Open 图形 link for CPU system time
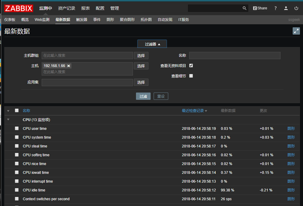The width and height of the screenshot is (303, 206). click(291, 137)
